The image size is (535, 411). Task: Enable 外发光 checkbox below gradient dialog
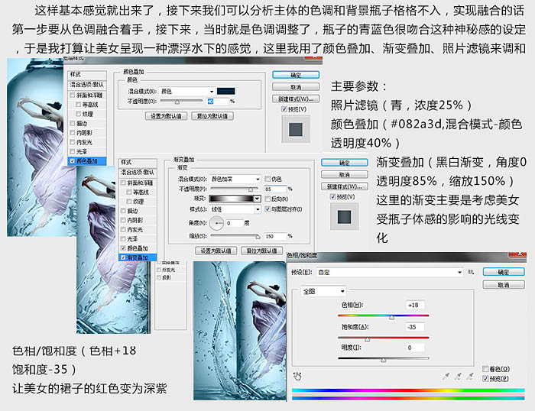pyautogui.click(x=159, y=270)
